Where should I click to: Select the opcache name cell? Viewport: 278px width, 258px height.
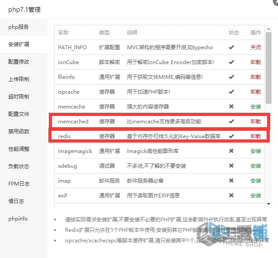tap(69, 92)
